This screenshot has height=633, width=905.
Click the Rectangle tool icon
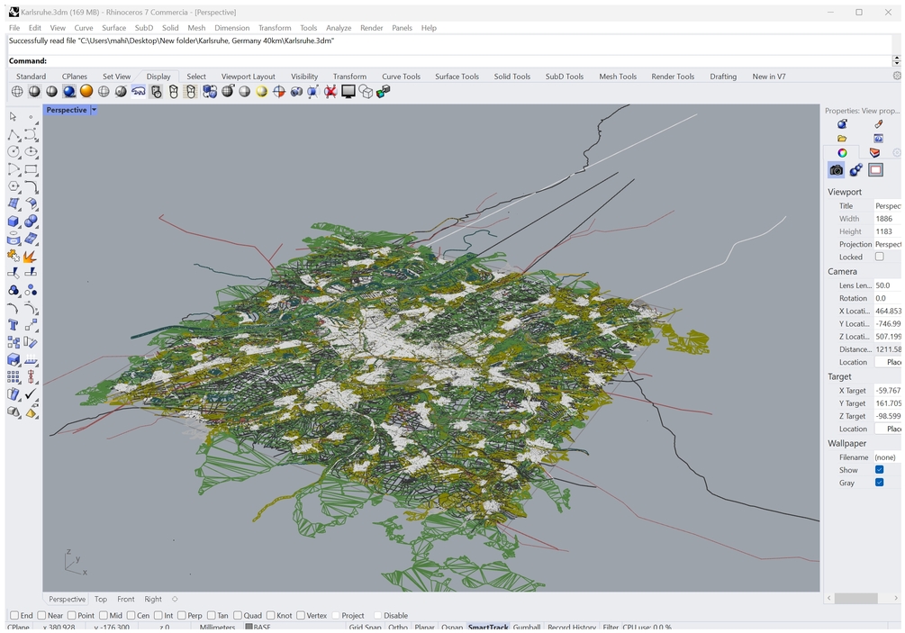tap(31, 170)
